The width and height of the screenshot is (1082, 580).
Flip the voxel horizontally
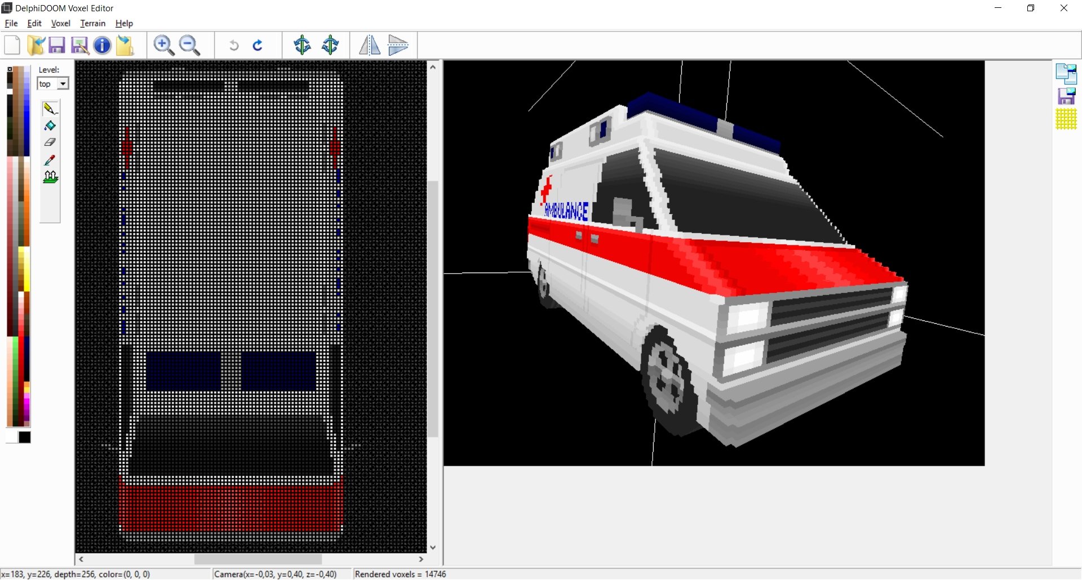pos(370,45)
